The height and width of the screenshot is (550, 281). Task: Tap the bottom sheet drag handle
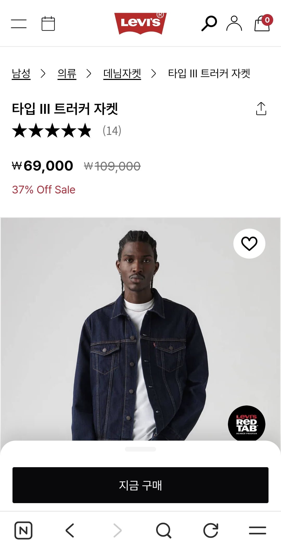click(140, 449)
